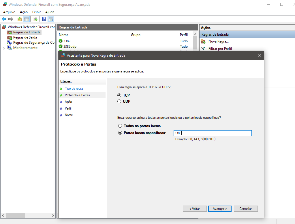
Task: Click the Regras de Segurança de Conexão icon
Action: click(x=10, y=43)
